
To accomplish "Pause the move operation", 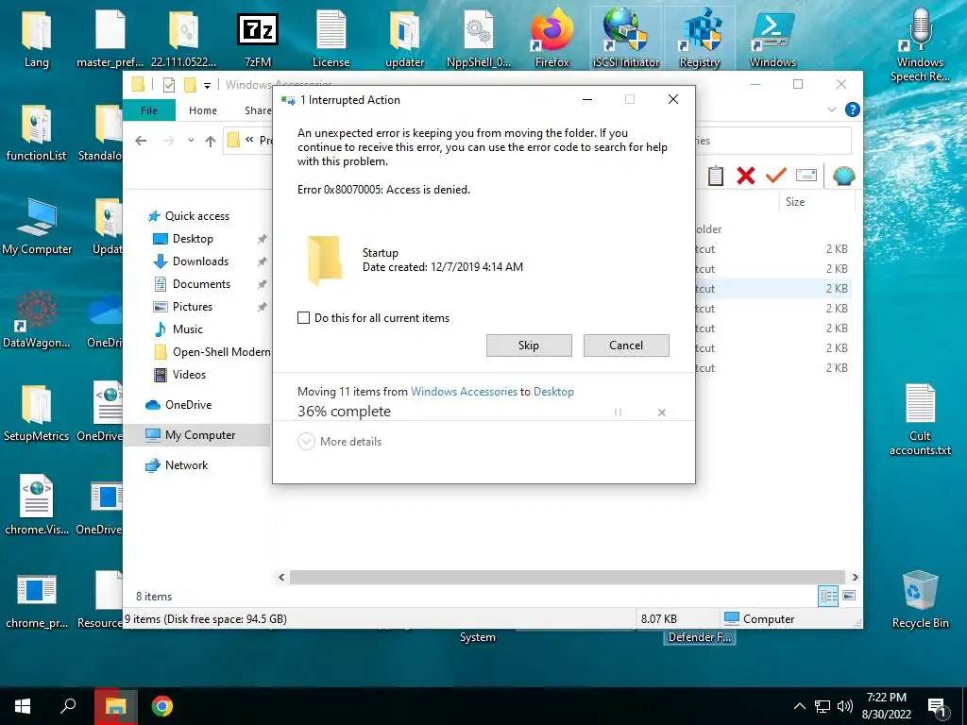I will [x=618, y=413].
